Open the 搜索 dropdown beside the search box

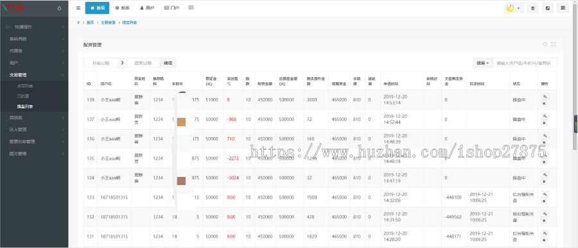[x=482, y=63]
